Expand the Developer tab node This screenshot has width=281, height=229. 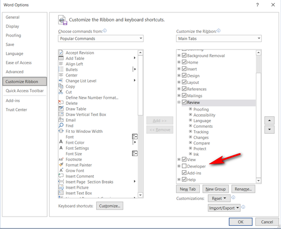tap(179, 166)
